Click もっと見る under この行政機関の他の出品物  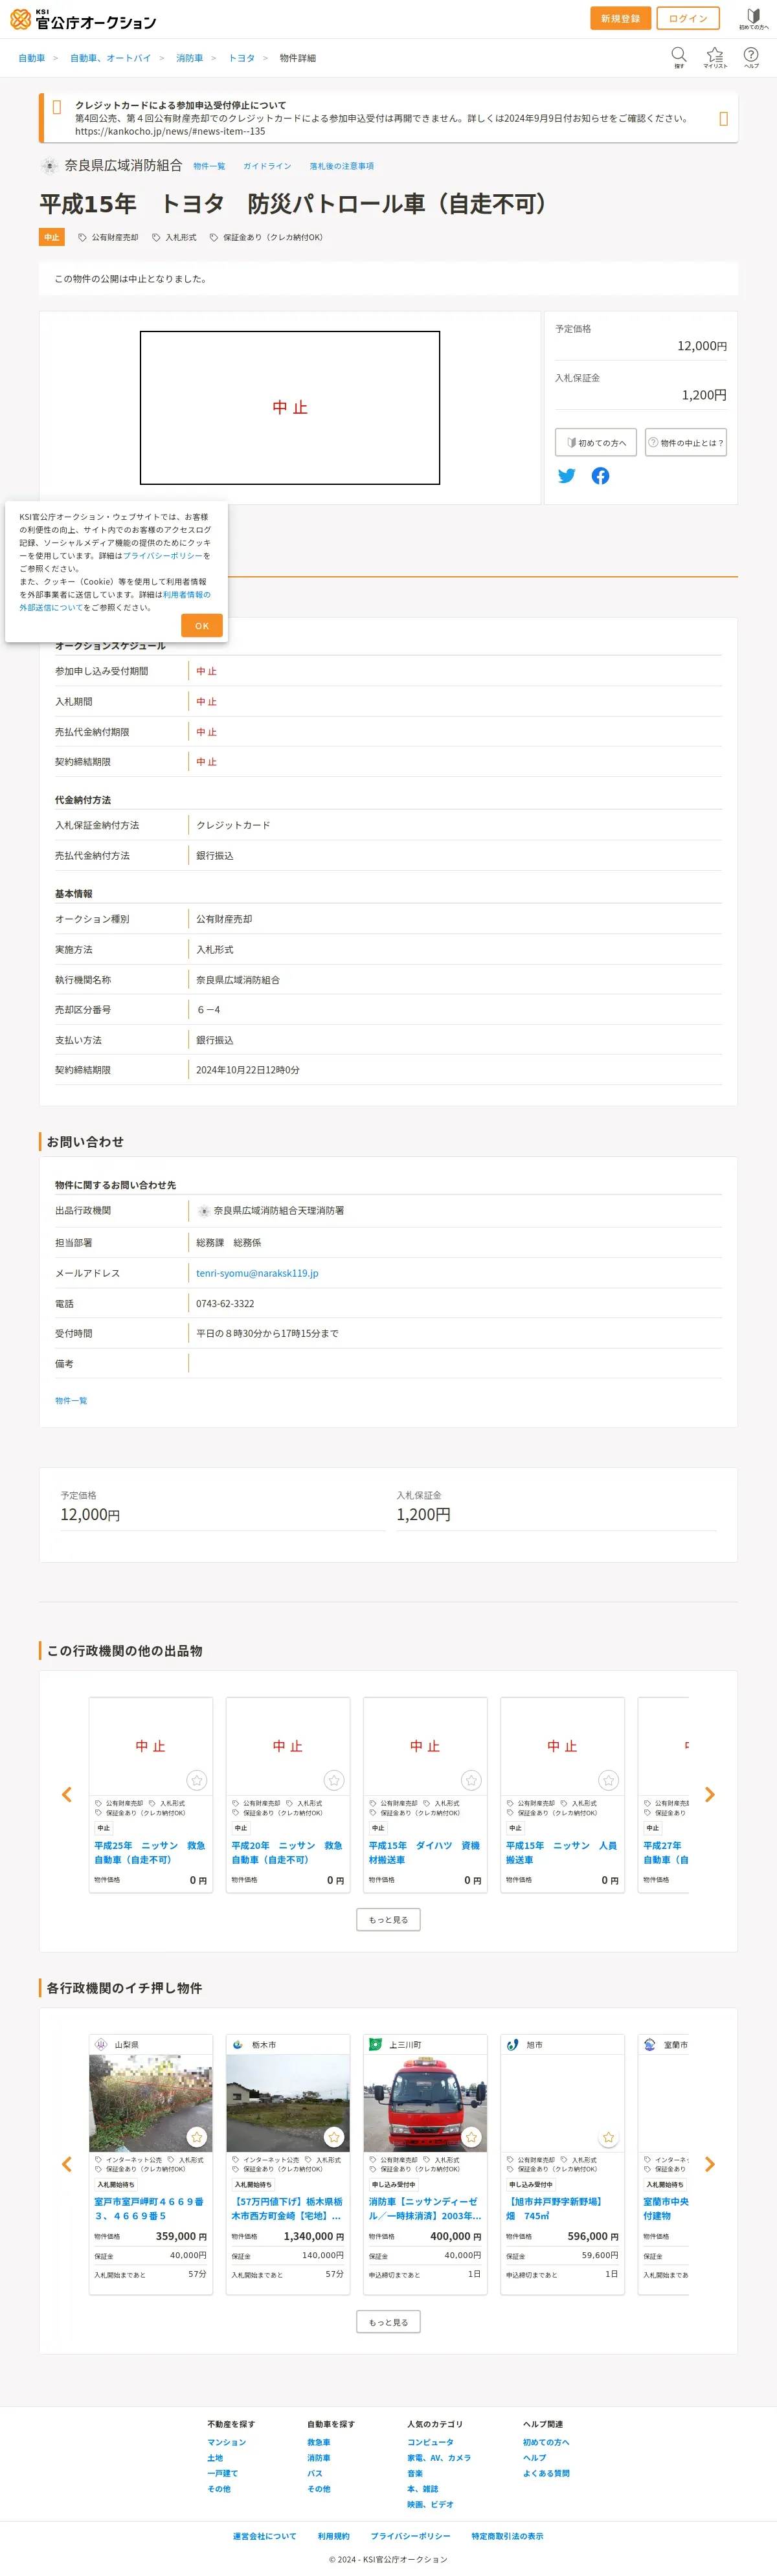coord(388,1920)
